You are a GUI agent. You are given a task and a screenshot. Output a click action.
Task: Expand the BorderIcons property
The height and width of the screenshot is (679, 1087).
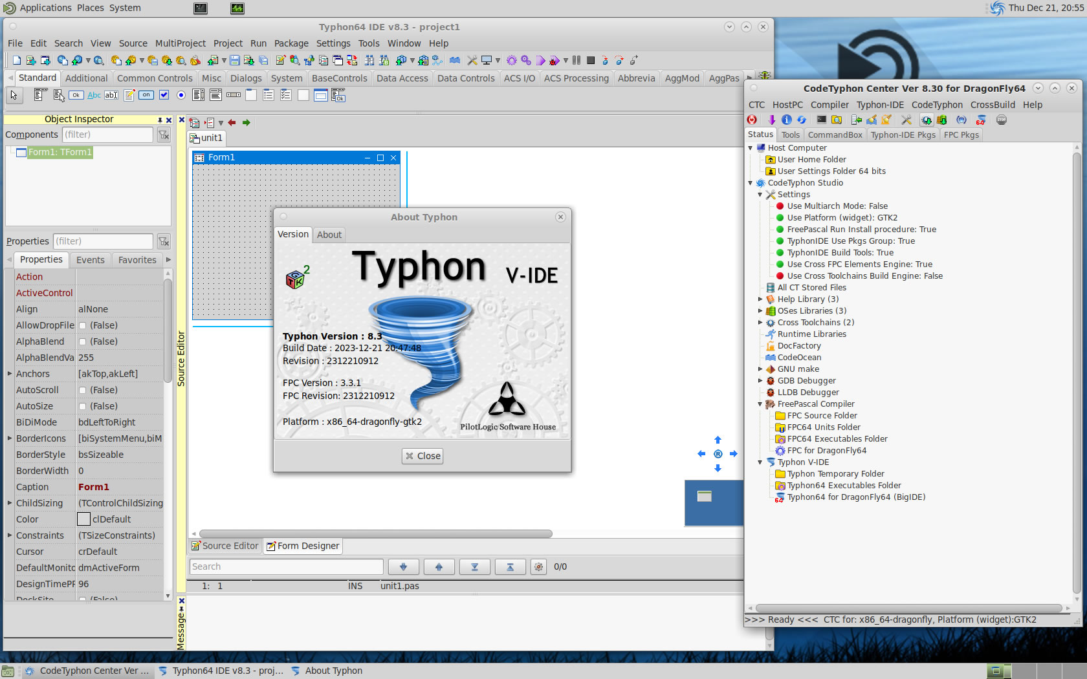[x=10, y=438]
